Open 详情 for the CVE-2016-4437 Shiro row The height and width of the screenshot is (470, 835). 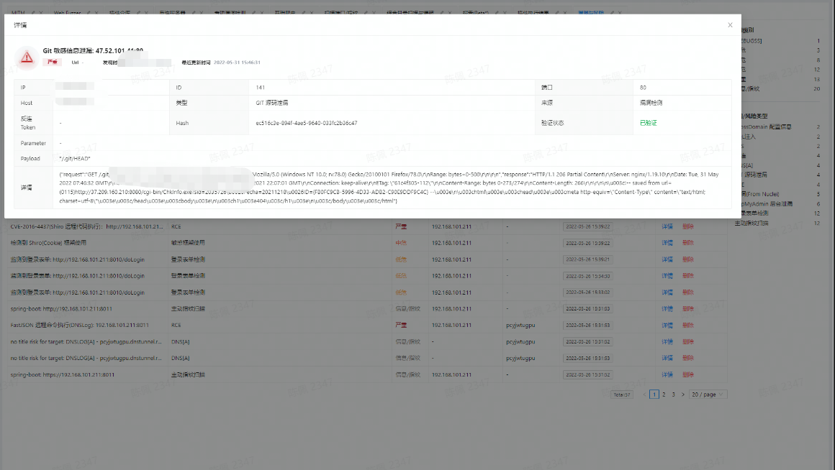point(667,226)
